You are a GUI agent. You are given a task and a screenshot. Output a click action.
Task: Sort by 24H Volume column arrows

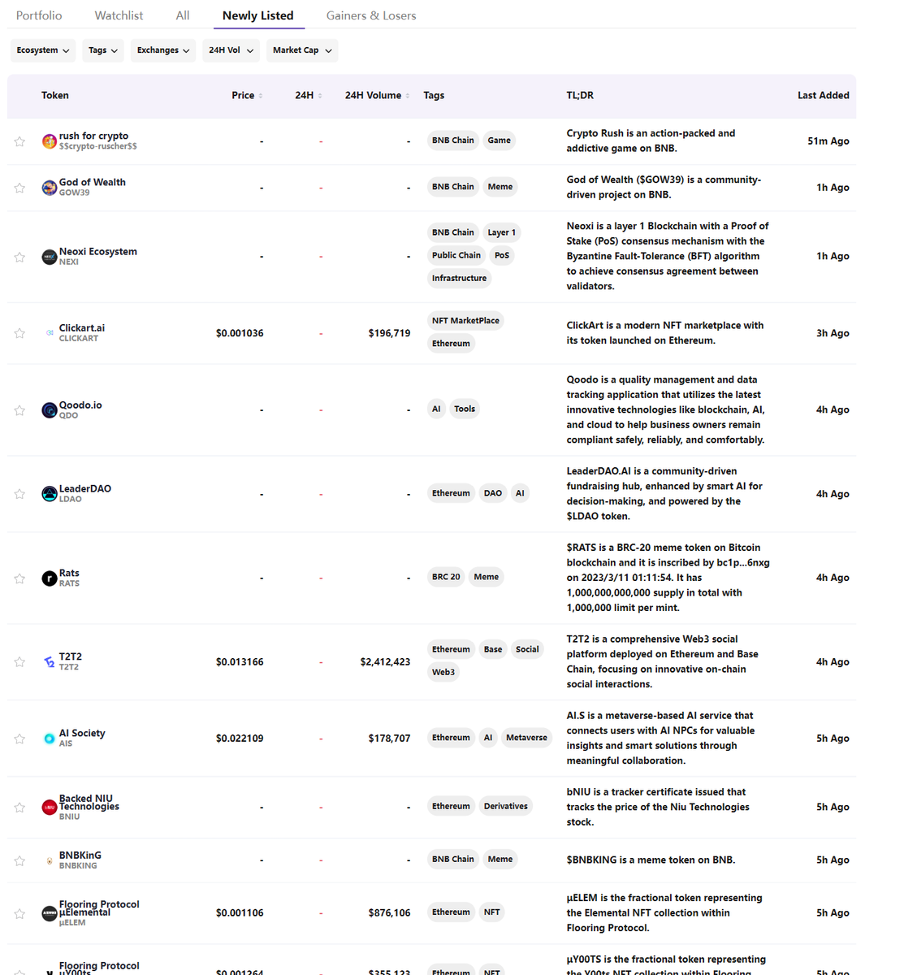[x=408, y=96]
